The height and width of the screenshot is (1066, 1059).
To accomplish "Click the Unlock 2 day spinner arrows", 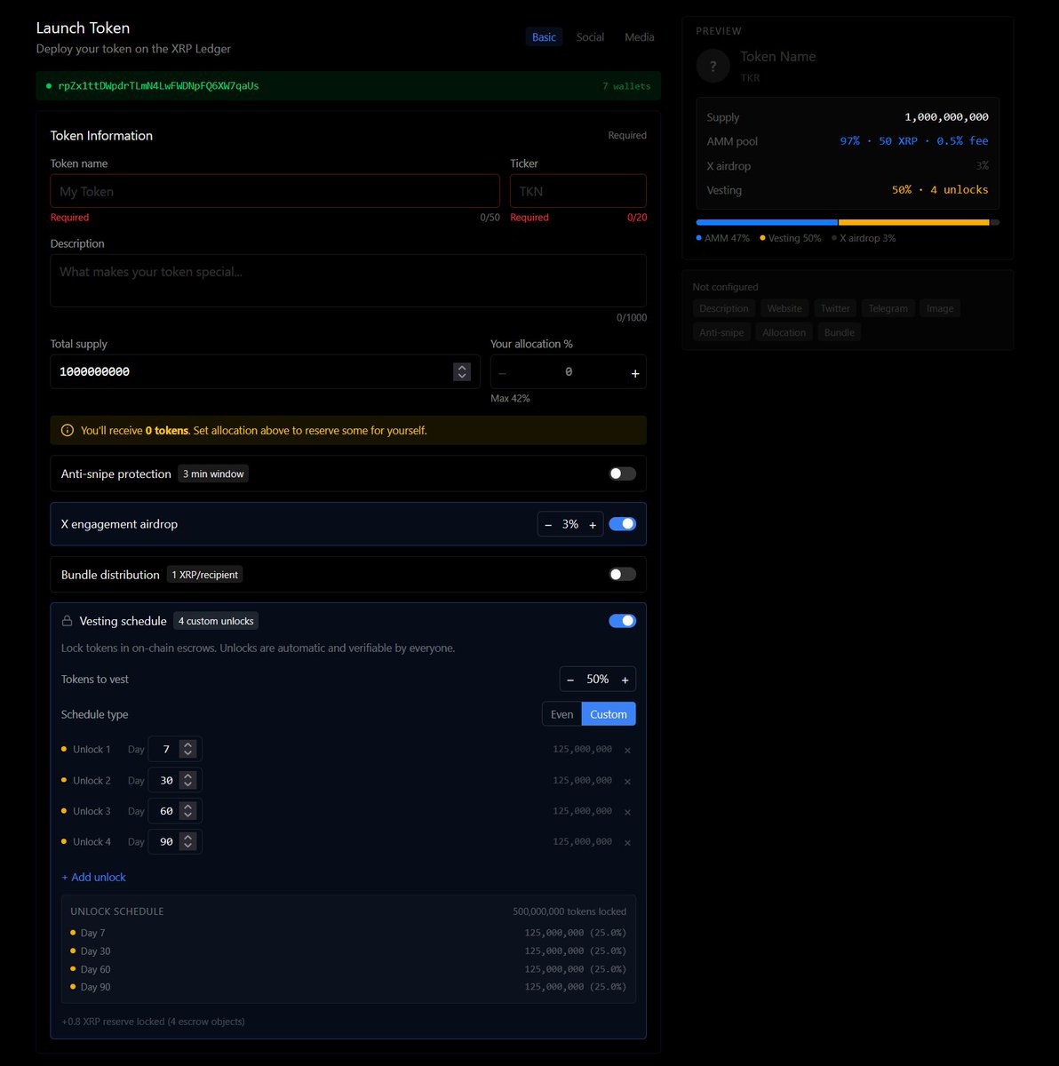I will tap(187, 780).
